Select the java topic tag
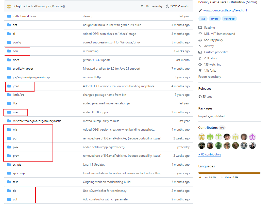The width and height of the screenshot is (272, 206). pos(203,19)
